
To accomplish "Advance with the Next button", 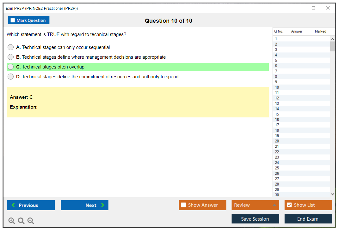I will 84,205.
